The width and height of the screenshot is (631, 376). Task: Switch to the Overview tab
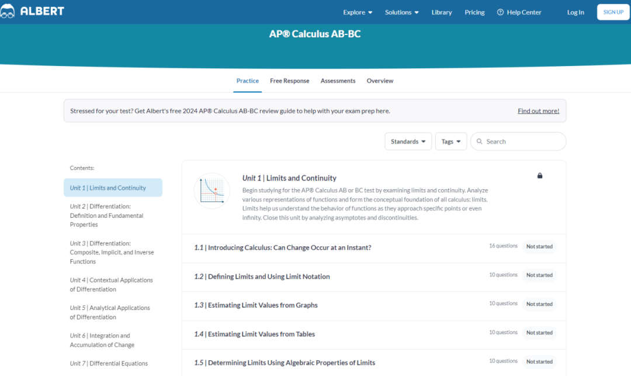pos(380,81)
